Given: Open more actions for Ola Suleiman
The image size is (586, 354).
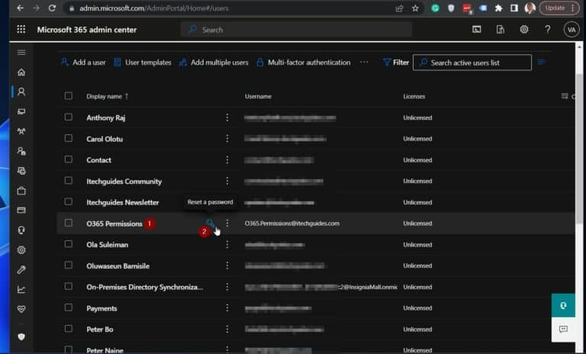Looking at the screenshot, I should click(x=227, y=244).
